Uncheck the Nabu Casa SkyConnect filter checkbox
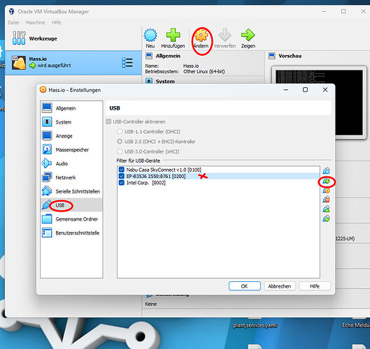 [x=122, y=170]
